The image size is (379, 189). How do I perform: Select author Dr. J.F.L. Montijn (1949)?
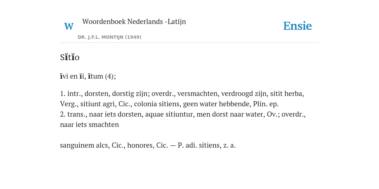pos(110,37)
